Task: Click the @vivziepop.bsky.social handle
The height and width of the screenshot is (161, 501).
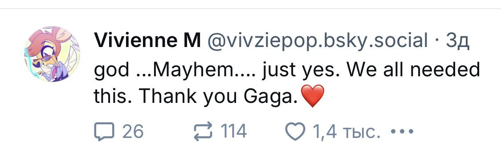Action: click(318, 41)
